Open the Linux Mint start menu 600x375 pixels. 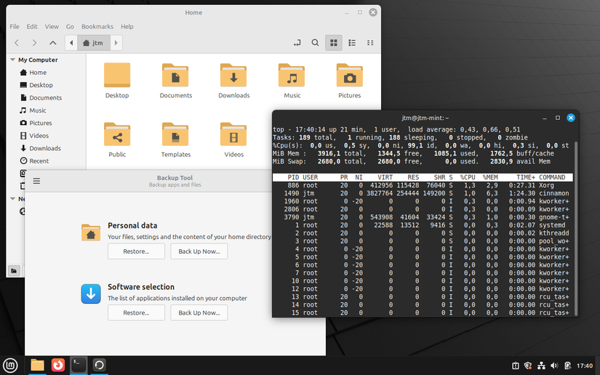tap(10, 365)
